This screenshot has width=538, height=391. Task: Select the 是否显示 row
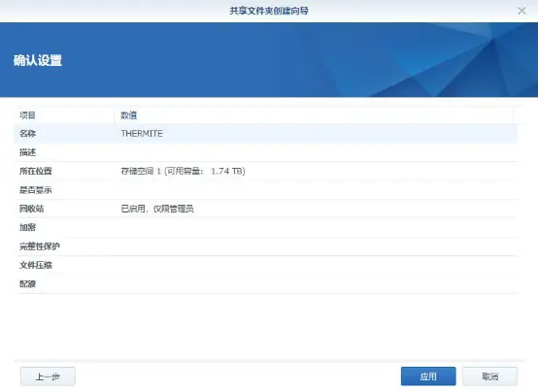pyautogui.click(x=265, y=190)
